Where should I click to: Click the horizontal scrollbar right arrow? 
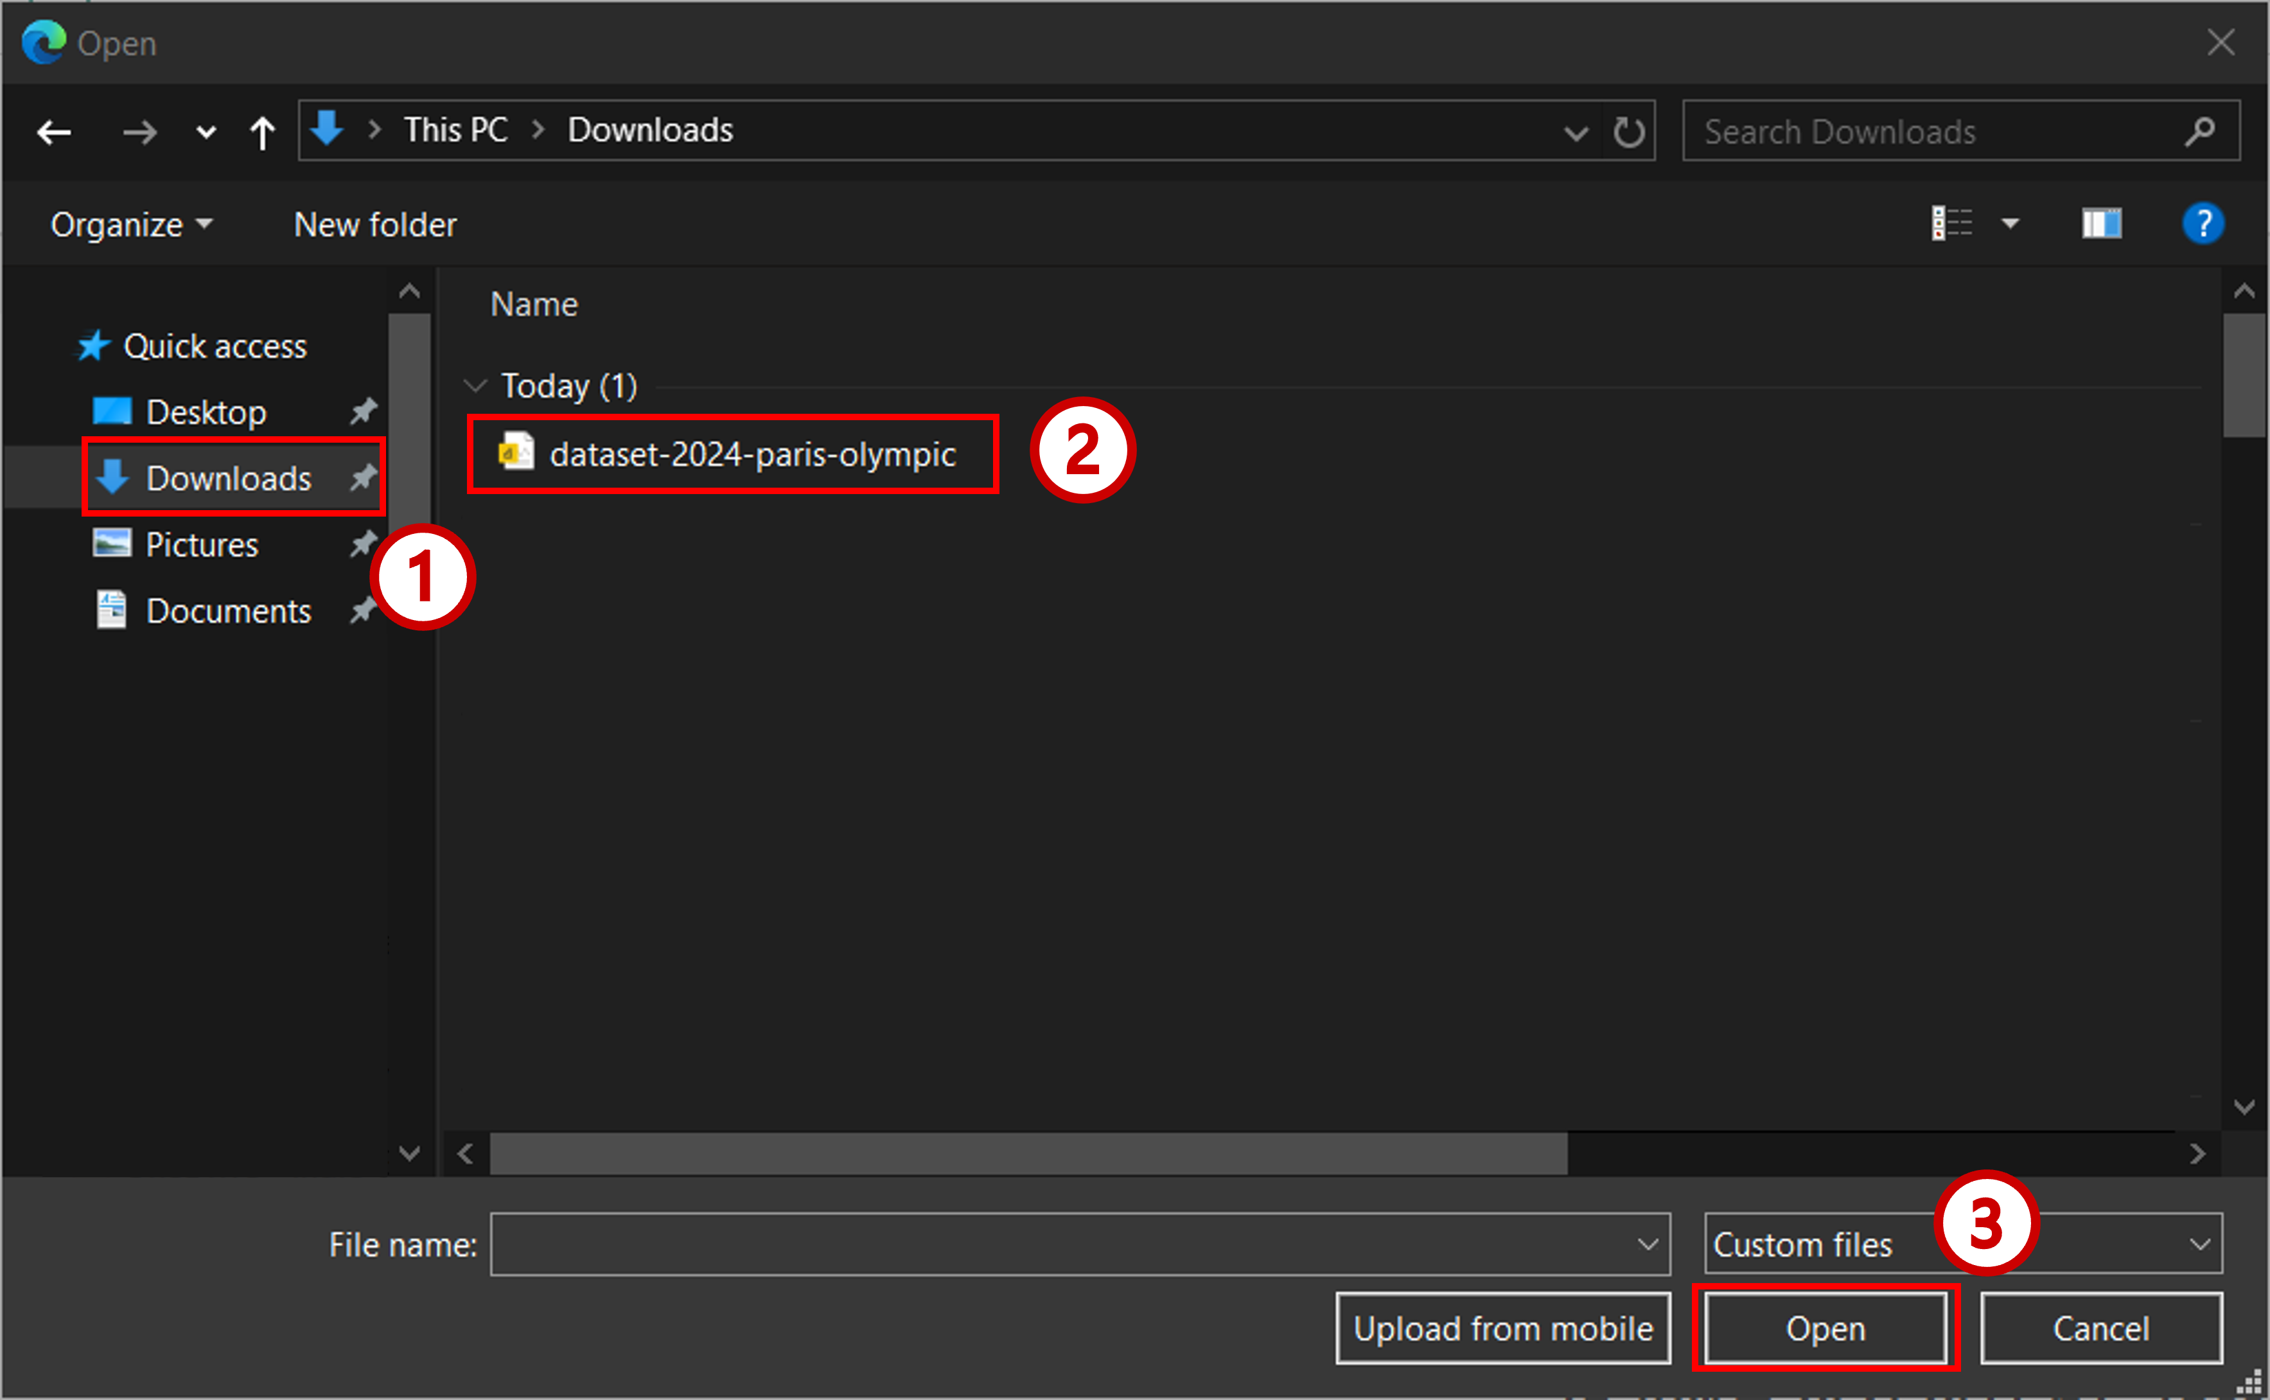tap(2198, 1154)
